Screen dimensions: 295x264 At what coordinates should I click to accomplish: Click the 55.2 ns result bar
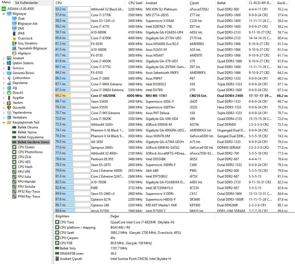pyautogui.click(x=73, y=9)
